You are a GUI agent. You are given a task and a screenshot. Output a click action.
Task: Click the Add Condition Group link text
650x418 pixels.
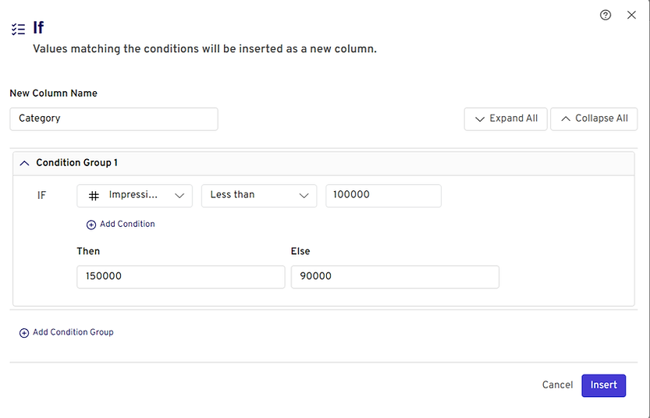click(x=73, y=332)
